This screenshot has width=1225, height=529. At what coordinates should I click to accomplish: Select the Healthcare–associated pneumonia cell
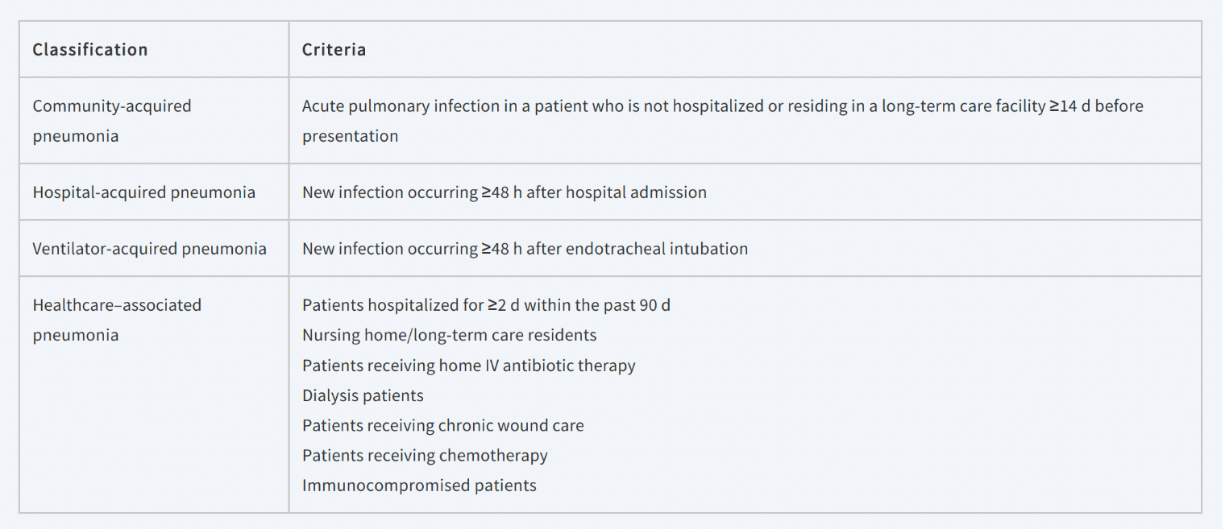click(x=154, y=395)
